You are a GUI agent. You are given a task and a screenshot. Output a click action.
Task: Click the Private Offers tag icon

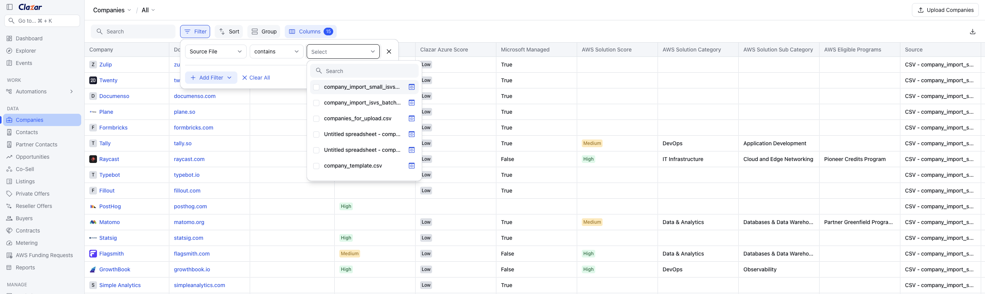9,194
